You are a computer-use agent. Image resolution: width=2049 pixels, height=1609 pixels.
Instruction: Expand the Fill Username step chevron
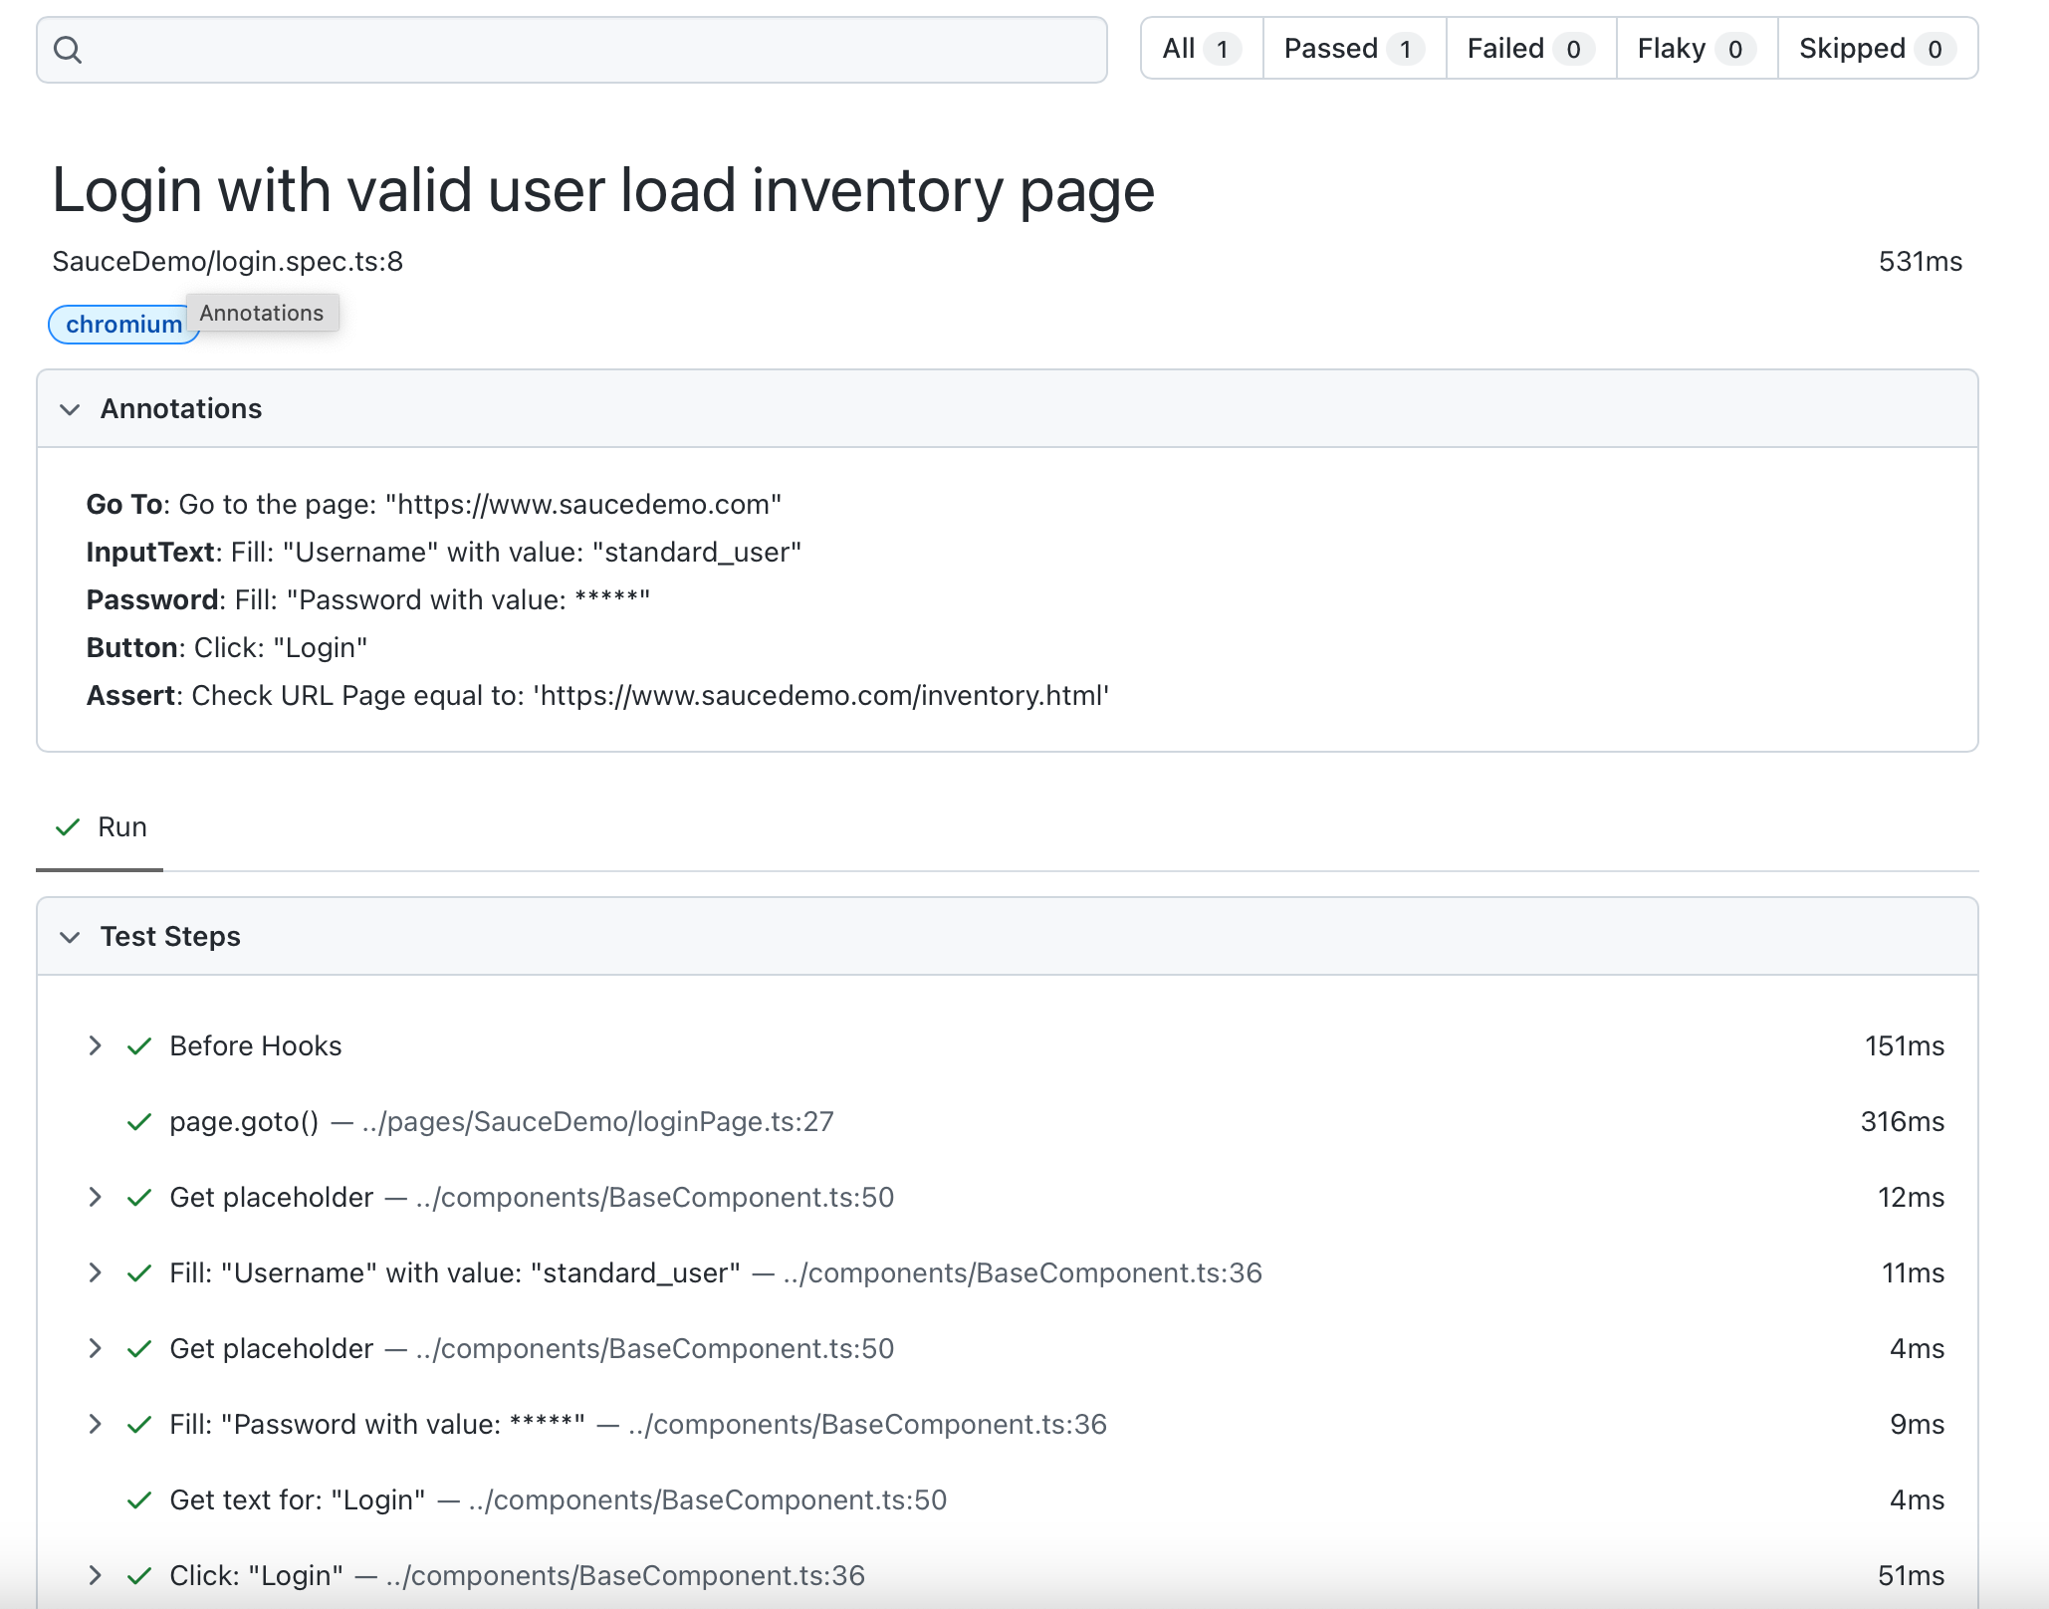point(96,1273)
